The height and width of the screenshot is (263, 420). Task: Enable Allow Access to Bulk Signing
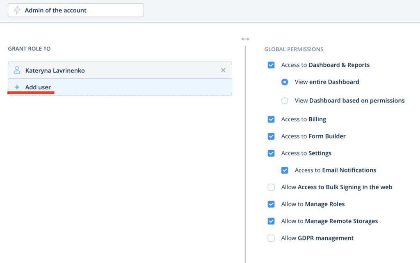pos(271,187)
